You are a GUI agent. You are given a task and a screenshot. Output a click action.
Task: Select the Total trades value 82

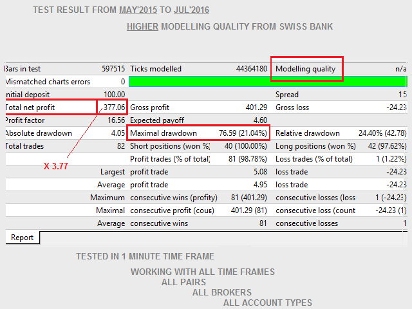click(x=120, y=146)
